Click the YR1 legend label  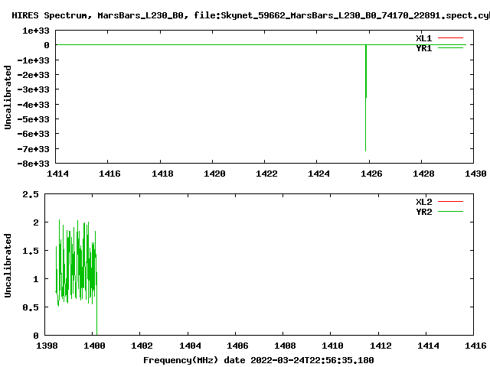coord(423,48)
